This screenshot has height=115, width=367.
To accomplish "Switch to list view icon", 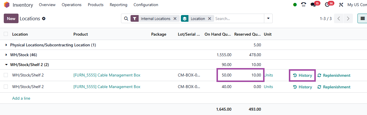I will coord(362,19).
